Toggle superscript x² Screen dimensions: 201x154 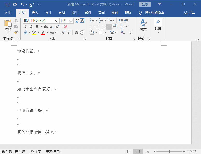pos(57,26)
